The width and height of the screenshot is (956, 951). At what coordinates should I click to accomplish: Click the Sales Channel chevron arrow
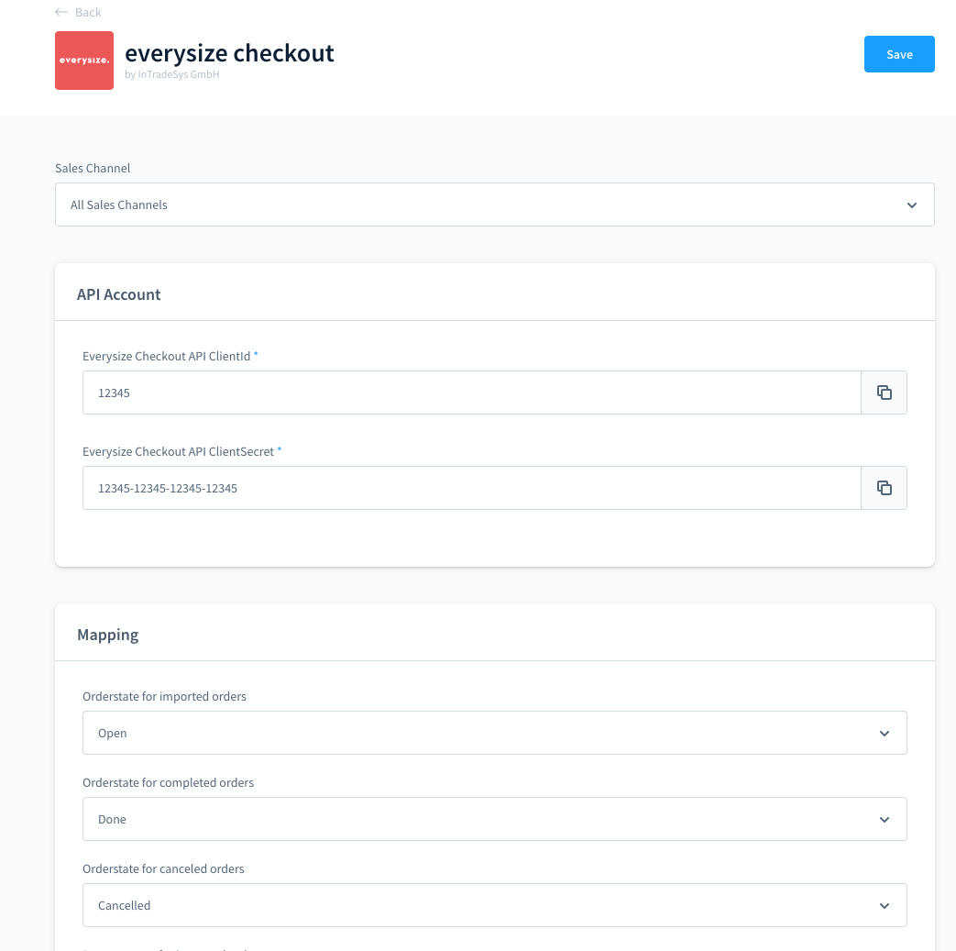(911, 205)
